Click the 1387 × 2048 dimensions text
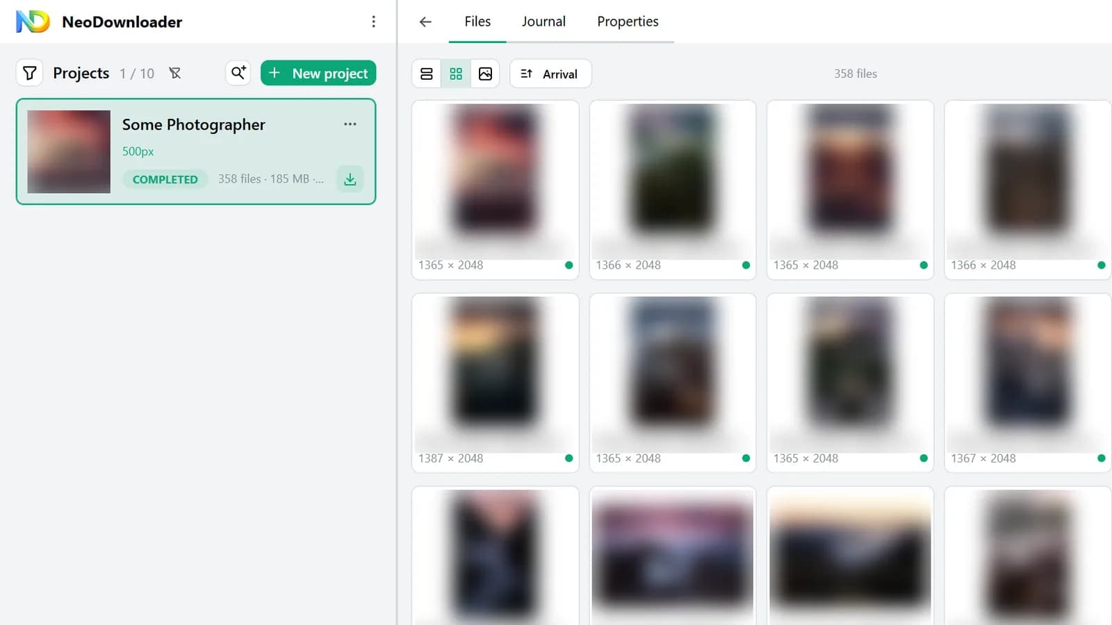The image size is (1112, 625). point(450,458)
